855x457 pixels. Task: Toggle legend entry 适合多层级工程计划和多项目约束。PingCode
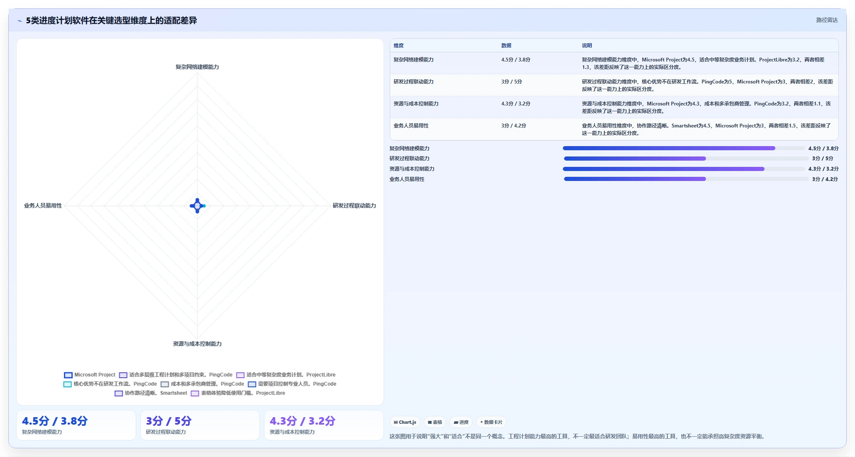click(176, 375)
